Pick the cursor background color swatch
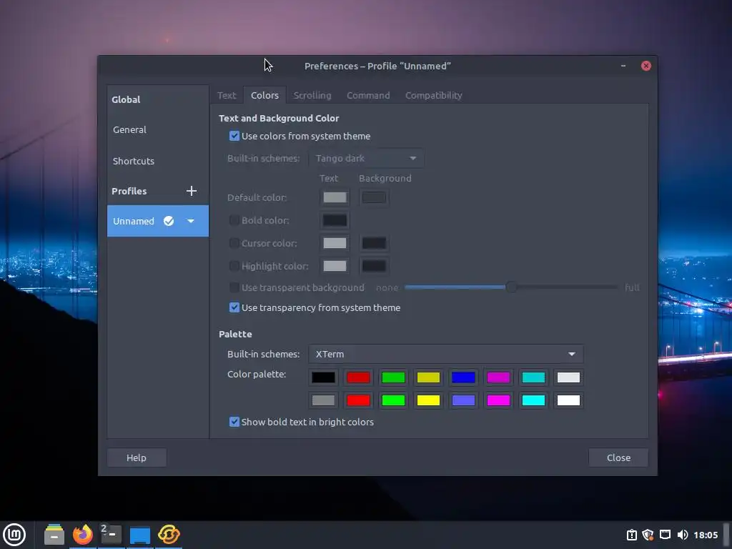This screenshot has width=732, height=549. [374, 243]
